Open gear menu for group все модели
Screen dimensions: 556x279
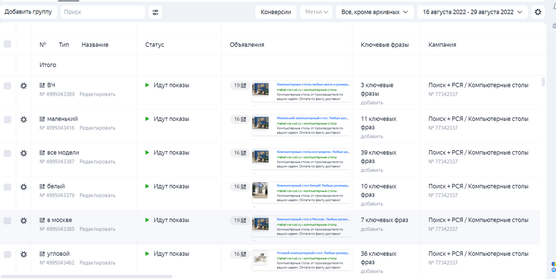[x=24, y=153]
